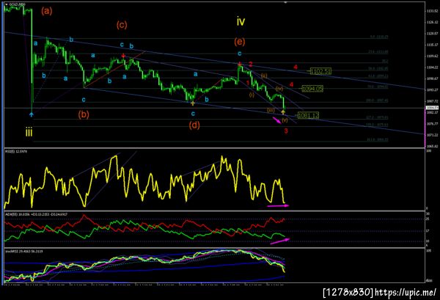Image resolution: width=440 pixels, height=300 pixels.
Task: Select the small orange (iii) sub-wave label
Action: point(271,110)
